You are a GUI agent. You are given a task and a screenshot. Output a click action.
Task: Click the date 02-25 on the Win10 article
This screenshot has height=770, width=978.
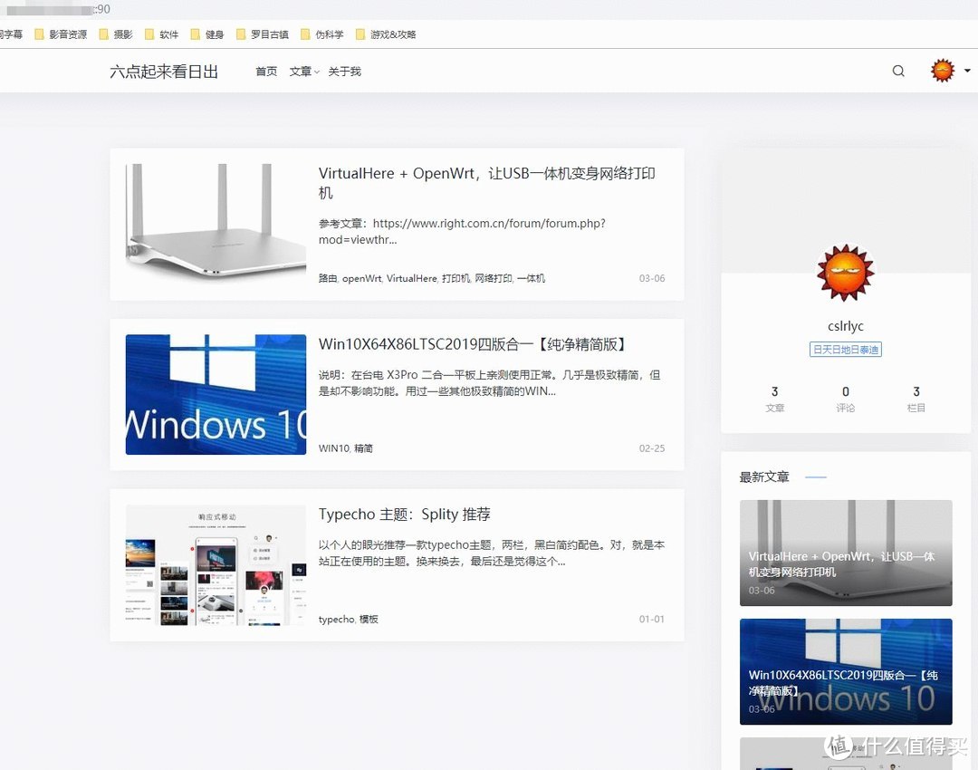(652, 448)
